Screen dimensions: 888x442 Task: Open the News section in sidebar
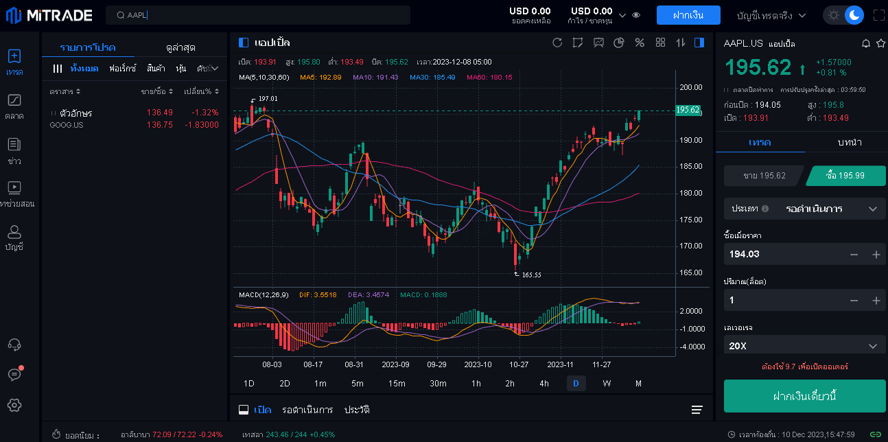pos(14,151)
